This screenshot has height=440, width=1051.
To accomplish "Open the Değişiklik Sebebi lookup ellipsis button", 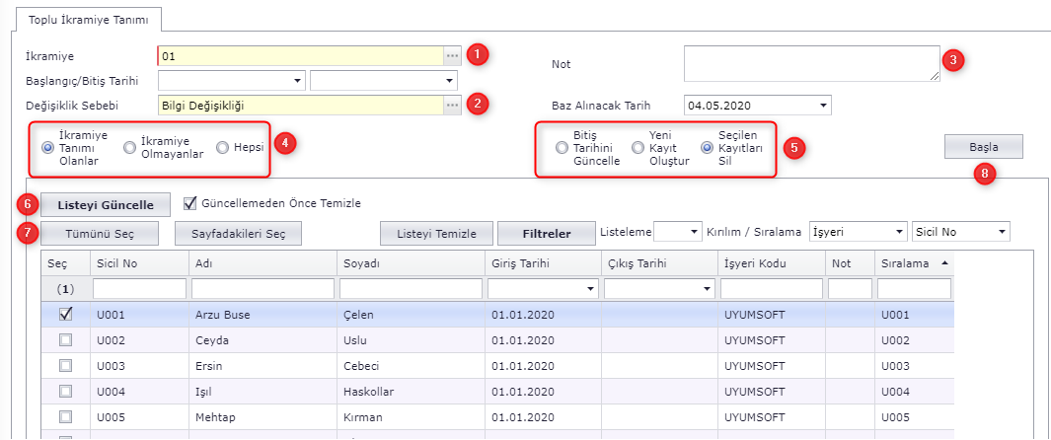I will coord(452,105).
